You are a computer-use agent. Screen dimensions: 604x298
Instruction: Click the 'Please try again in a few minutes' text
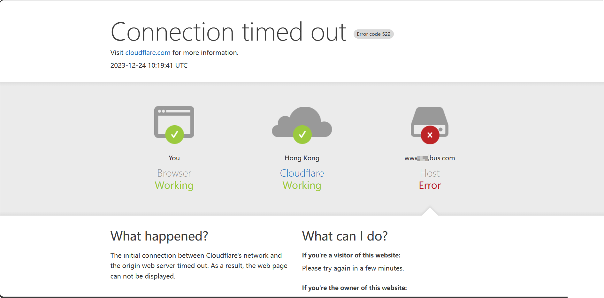353,268
